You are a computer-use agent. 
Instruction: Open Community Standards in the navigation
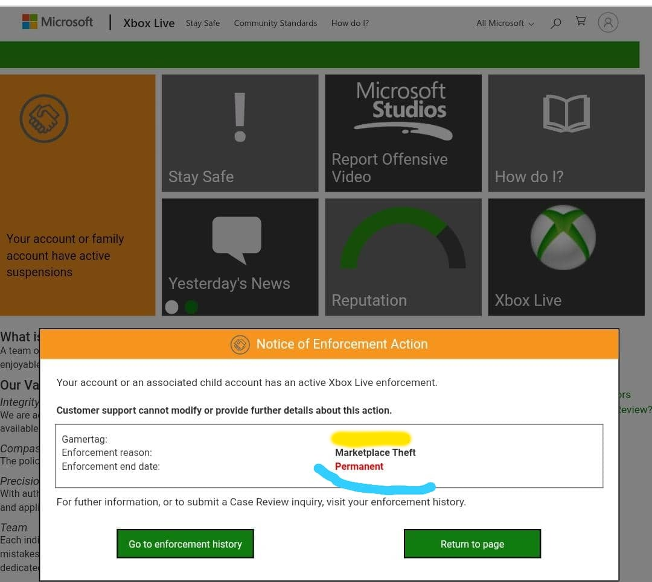275,24
